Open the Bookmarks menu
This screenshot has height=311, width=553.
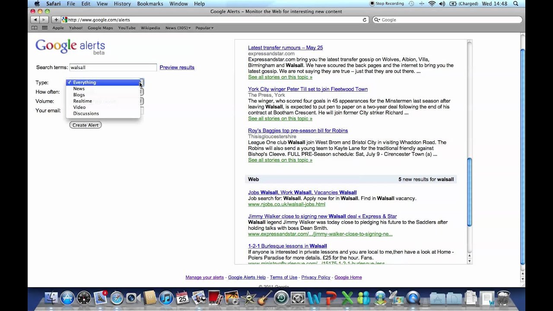[150, 3]
